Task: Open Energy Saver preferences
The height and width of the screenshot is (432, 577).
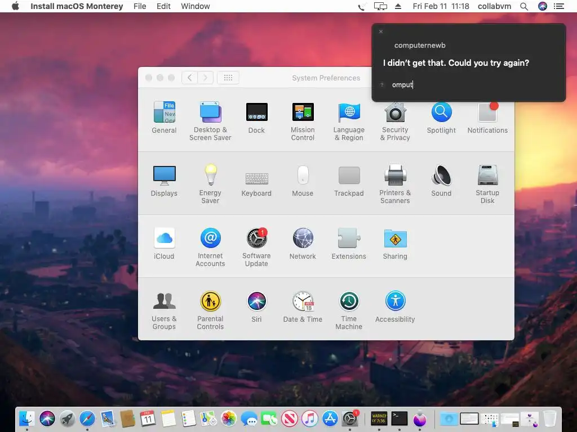Action: tap(210, 184)
